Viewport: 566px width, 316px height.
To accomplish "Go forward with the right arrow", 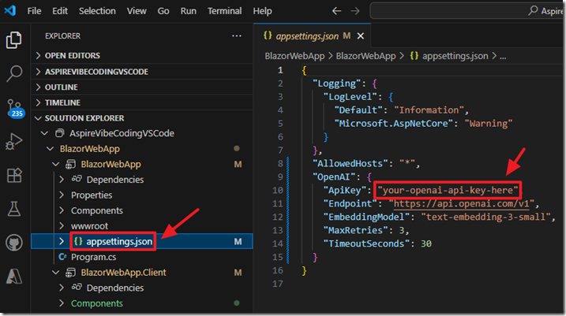I will click(x=355, y=11).
